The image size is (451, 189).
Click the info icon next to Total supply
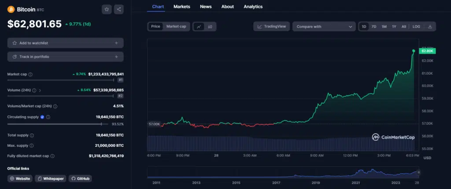(32, 135)
